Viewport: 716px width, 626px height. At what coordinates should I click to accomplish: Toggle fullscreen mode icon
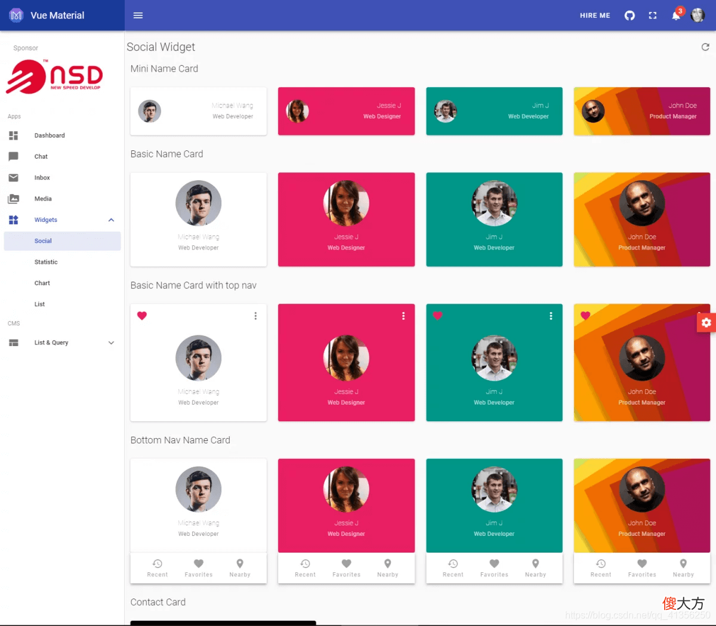pyautogui.click(x=653, y=16)
